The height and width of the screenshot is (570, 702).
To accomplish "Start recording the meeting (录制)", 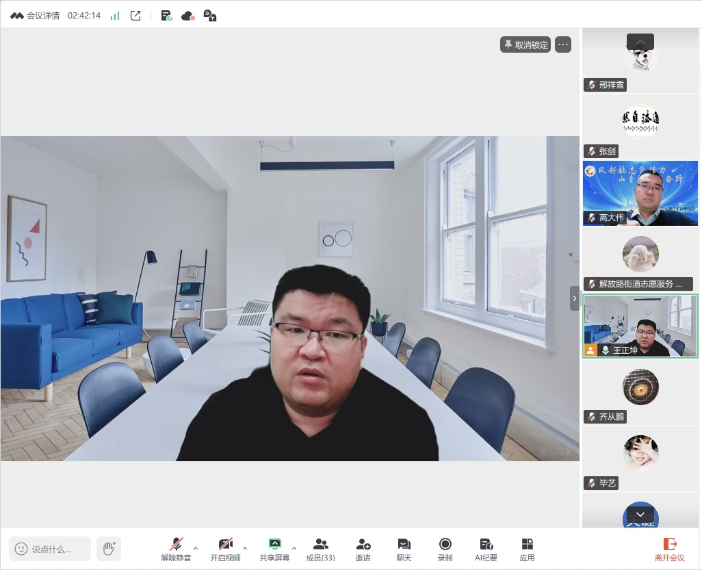I will point(445,548).
